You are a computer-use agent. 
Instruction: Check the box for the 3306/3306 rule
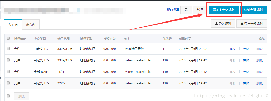tap(8, 49)
